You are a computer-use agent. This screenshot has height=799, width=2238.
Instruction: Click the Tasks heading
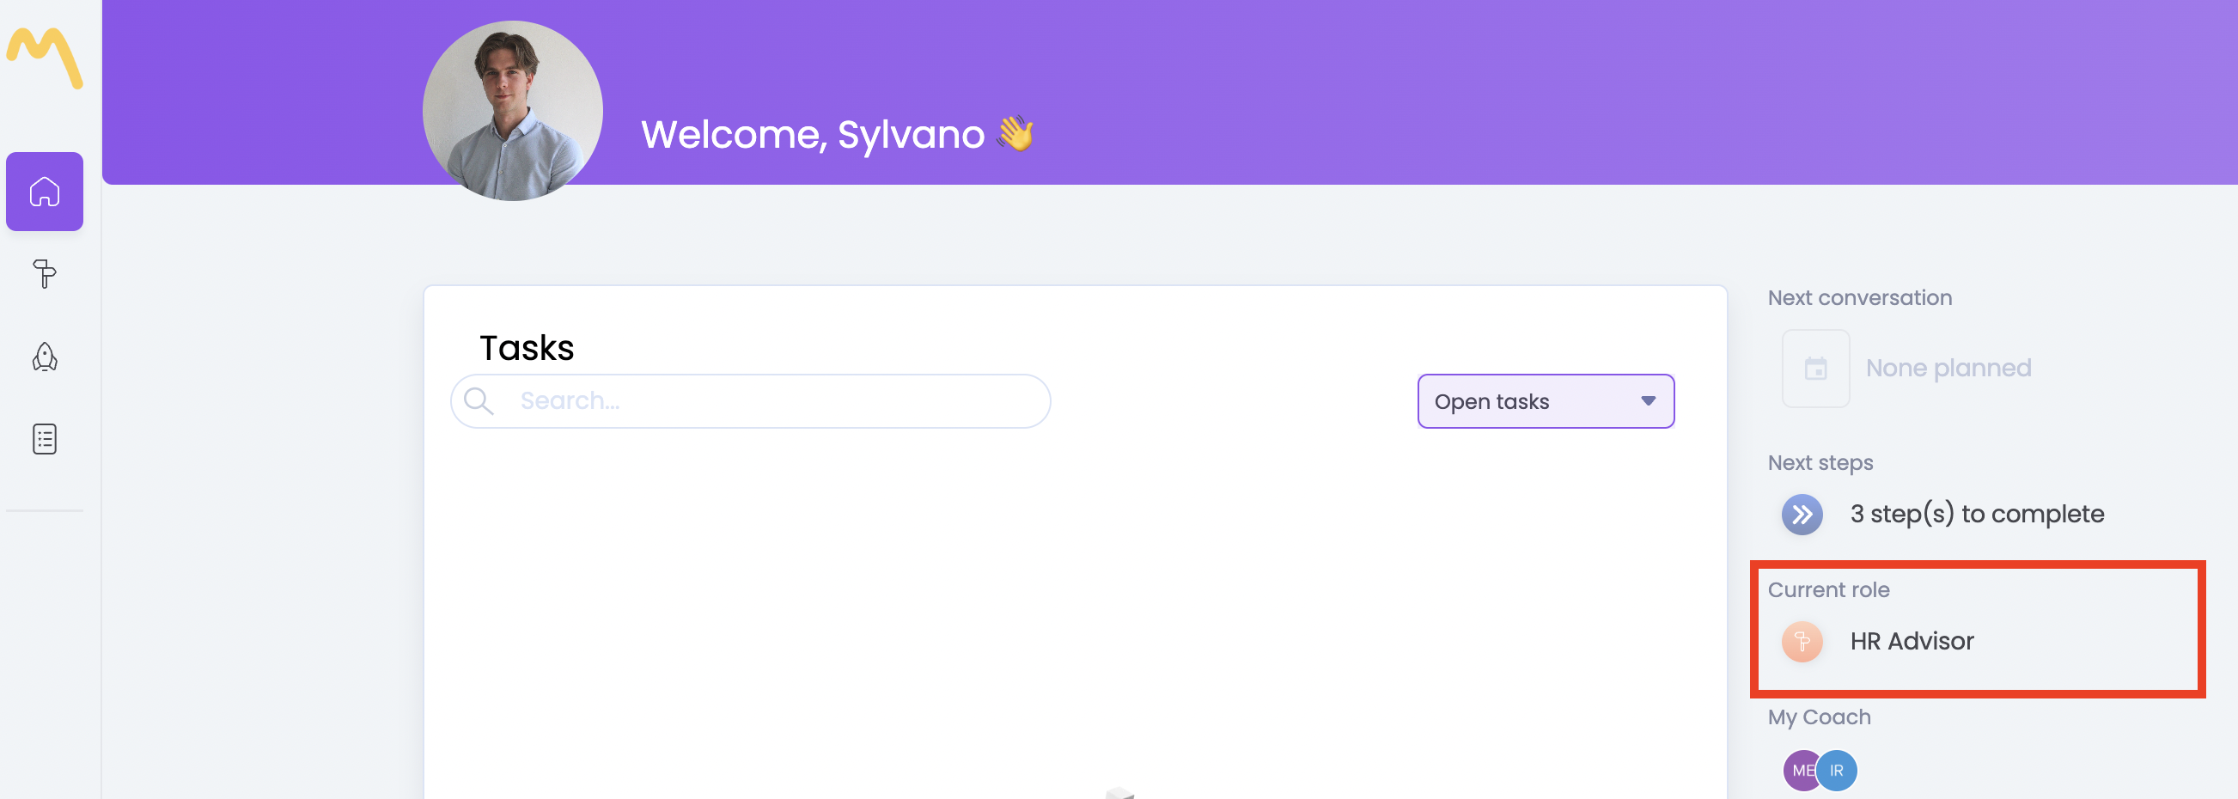coord(527,348)
